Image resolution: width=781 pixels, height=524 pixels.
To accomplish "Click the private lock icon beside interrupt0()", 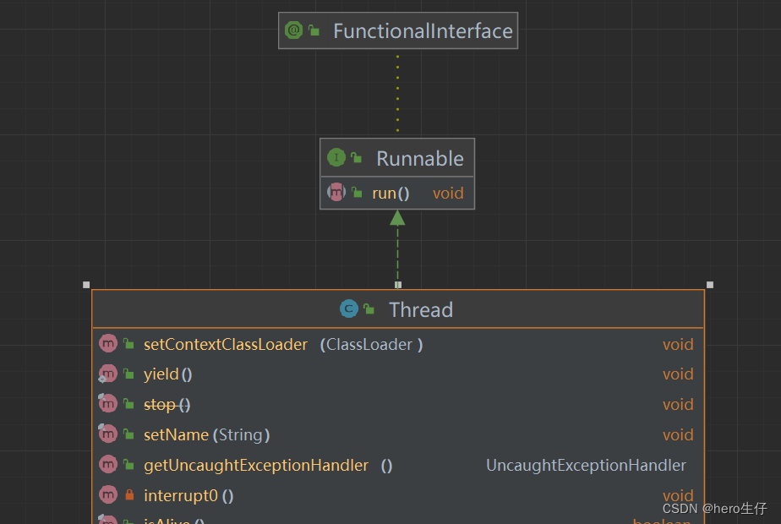I will click(x=129, y=495).
